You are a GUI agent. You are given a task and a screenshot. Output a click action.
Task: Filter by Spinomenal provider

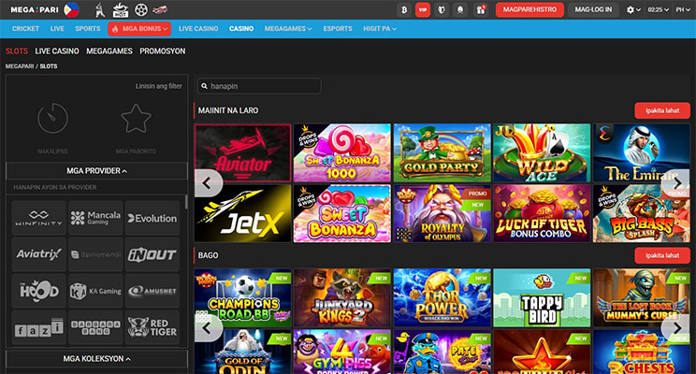point(95,254)
